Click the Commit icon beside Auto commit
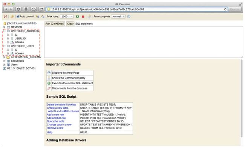Screen dimensions: 245x148 click(37, 17)
